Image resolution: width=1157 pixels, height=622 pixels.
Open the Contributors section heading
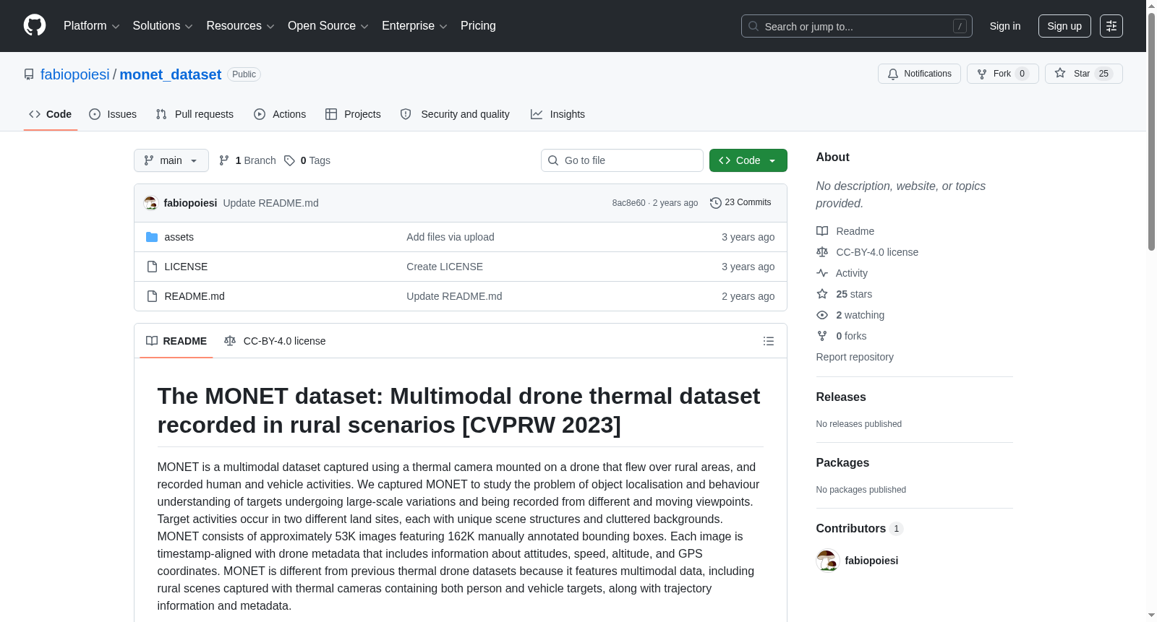coord(860,529)
